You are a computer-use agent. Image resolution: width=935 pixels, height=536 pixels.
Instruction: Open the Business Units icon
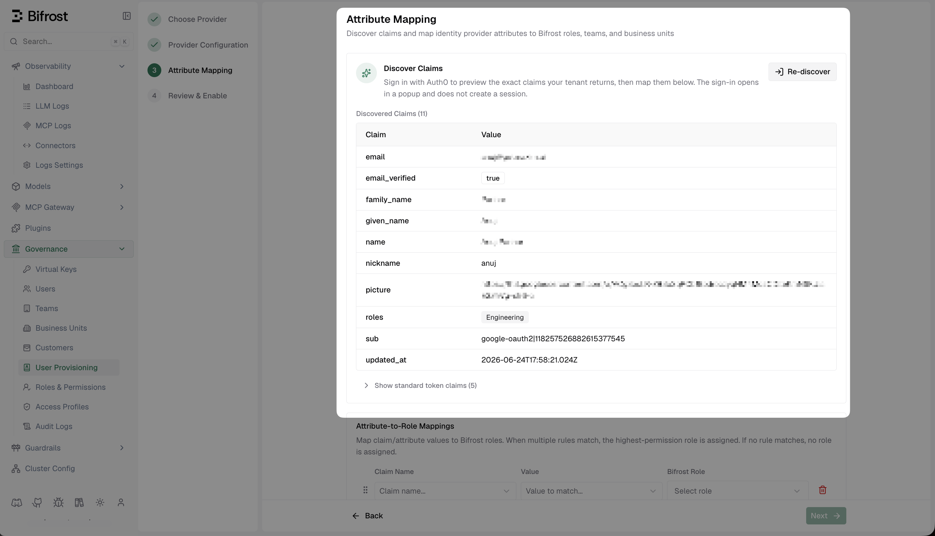(27, 328)
